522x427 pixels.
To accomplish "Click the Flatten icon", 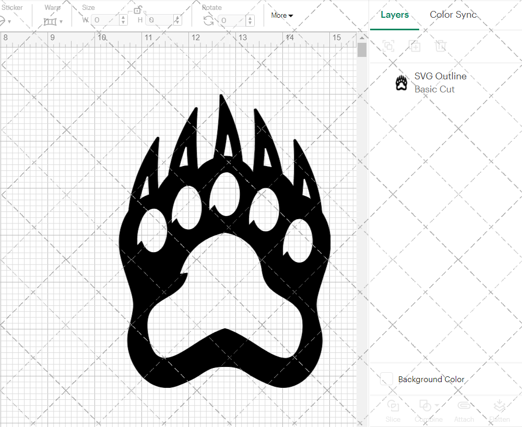I will (x=499, y=406).
